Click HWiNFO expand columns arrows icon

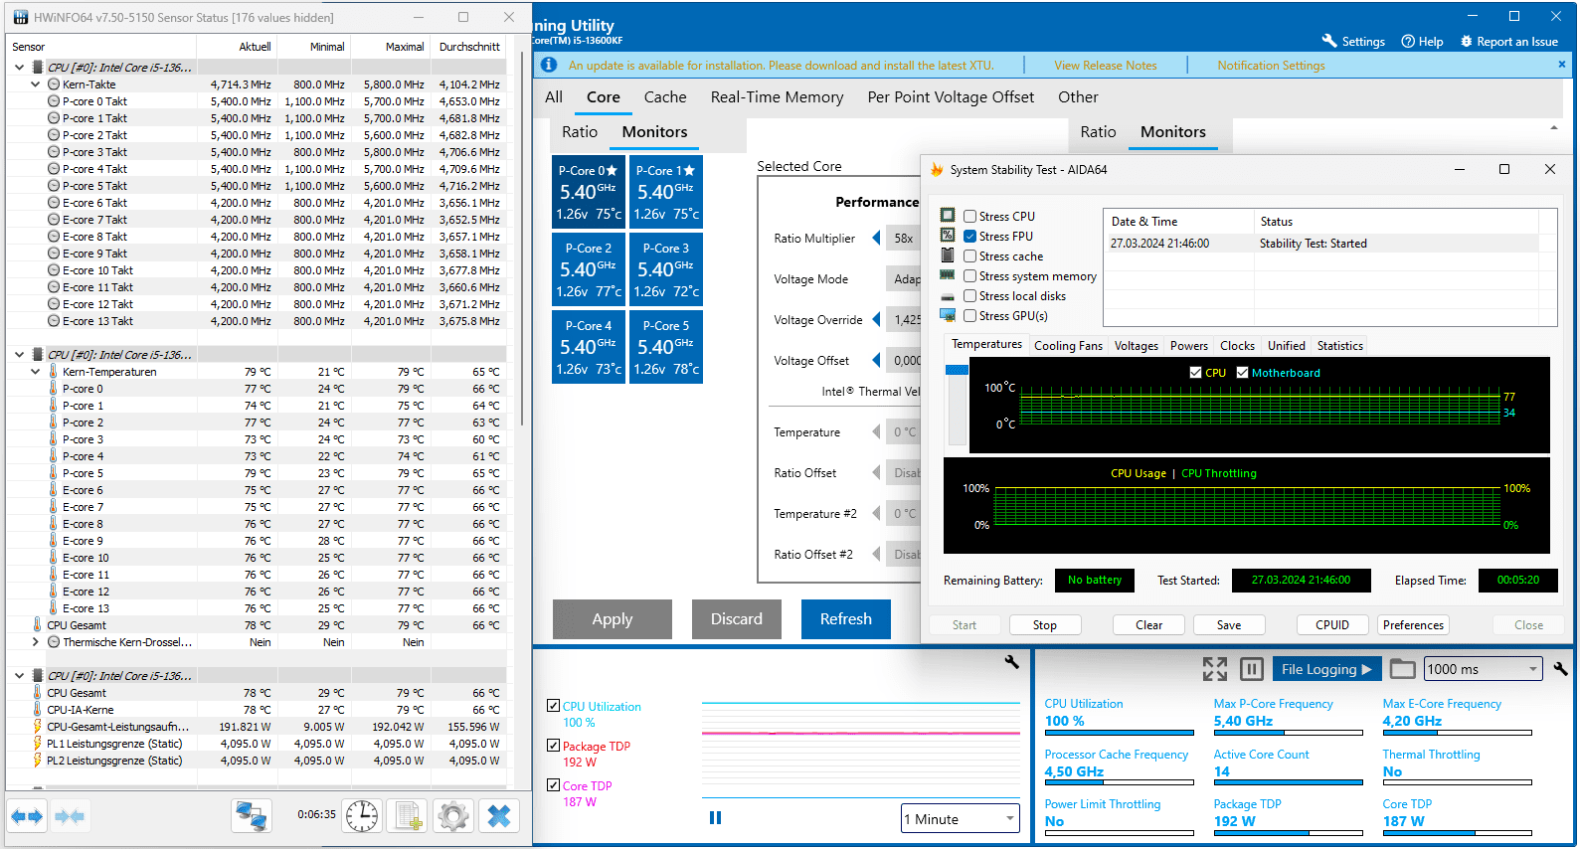tap(27, 816)
